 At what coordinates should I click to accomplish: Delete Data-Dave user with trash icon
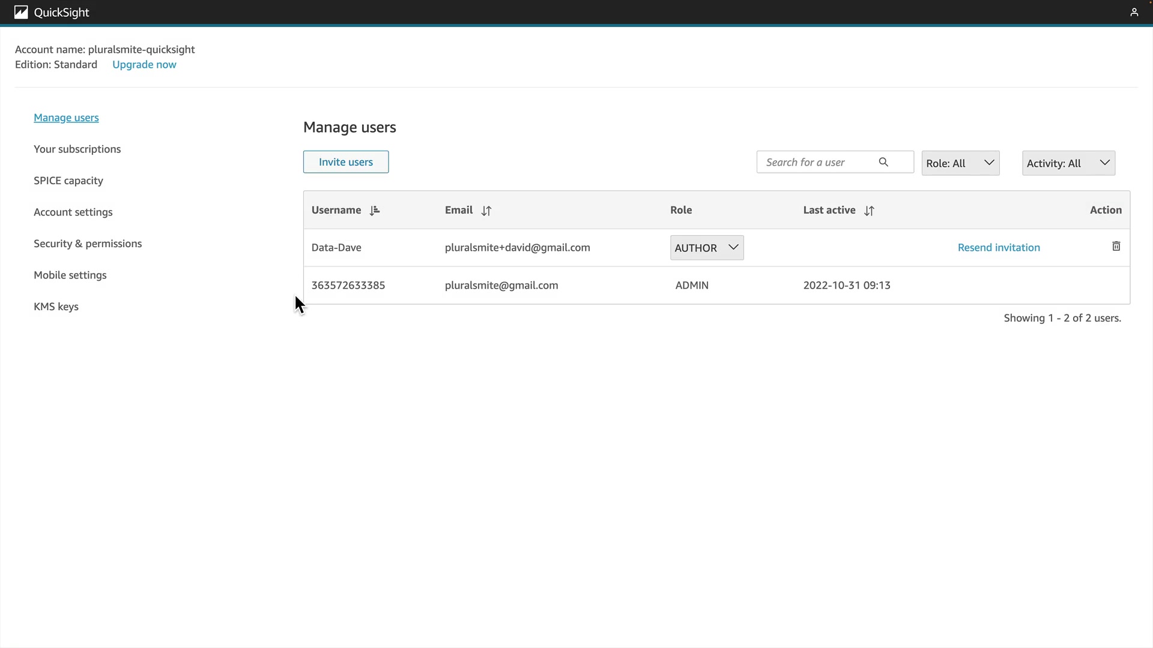click(1116, 247)
